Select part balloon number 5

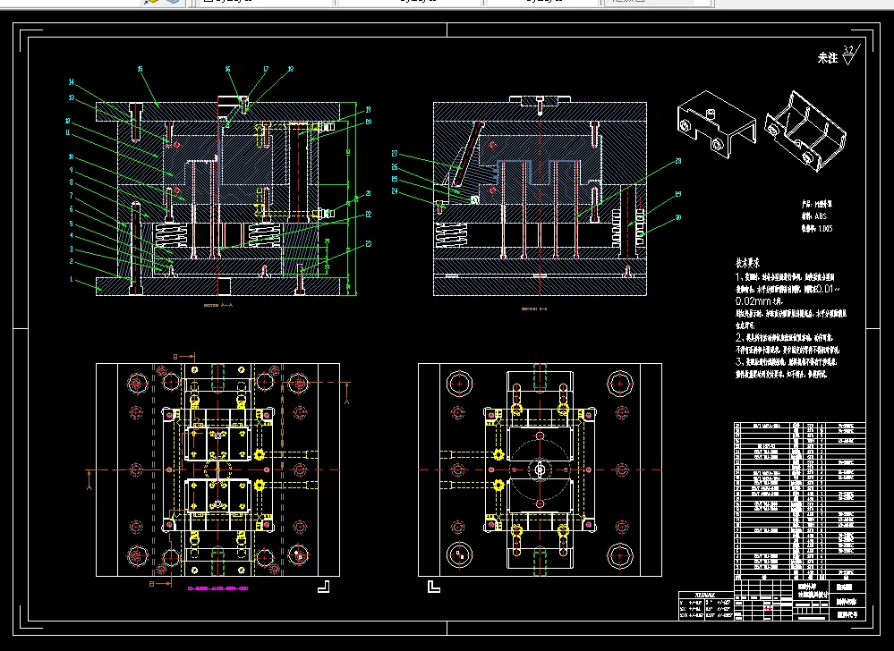(x=72, y=224)
